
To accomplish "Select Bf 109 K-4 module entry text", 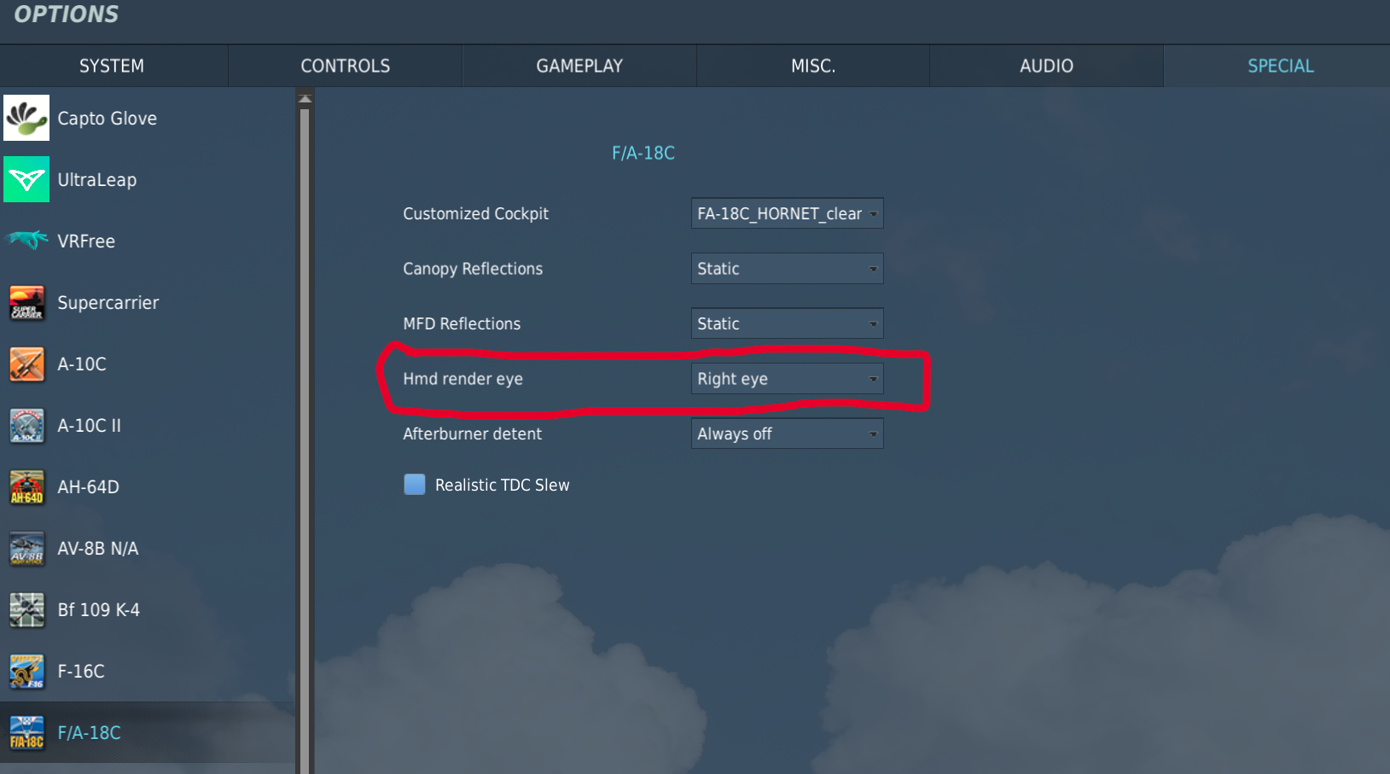I will 99,610.
